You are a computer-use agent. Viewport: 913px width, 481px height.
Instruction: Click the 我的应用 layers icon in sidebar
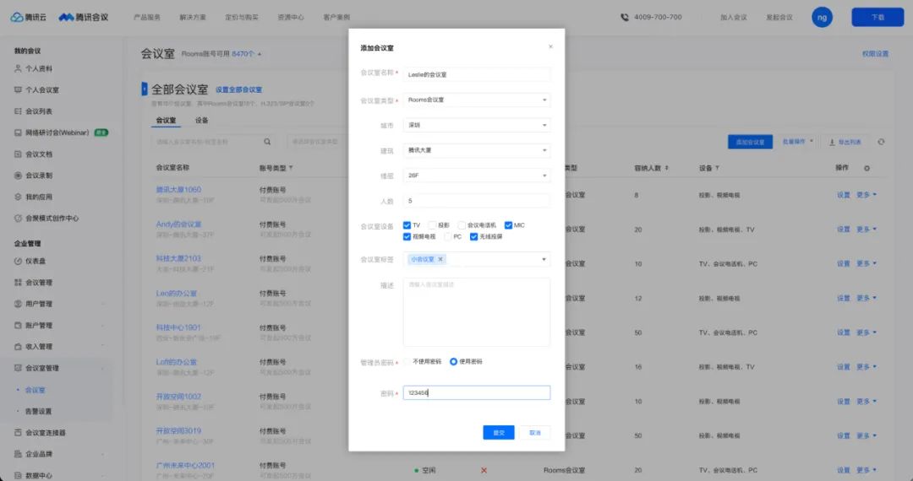pyautogui.click(x=18, y=197)
